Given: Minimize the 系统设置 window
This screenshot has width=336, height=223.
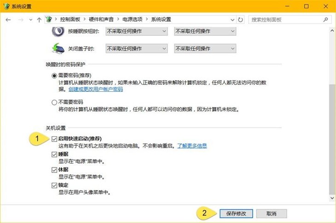Looking at the screenshot, I should point(287,6).
